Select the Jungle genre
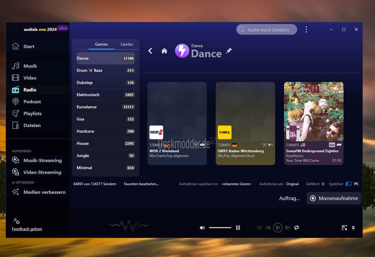This screenshot has height=257, width=375. pos(106,156)
